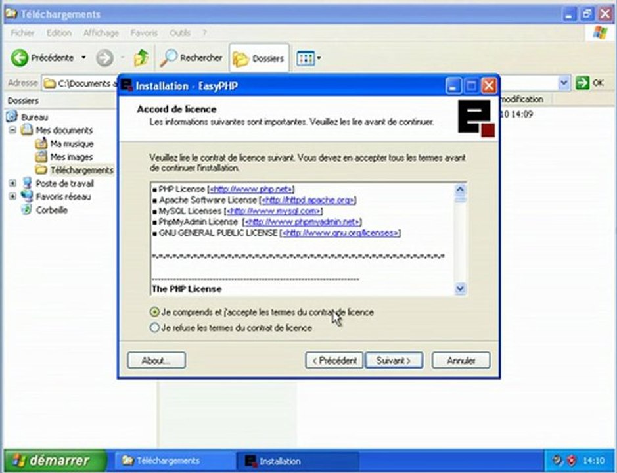617x473 pixels.
Task: Click the Windows flag logo in Explorer
Action: (600, 33)
